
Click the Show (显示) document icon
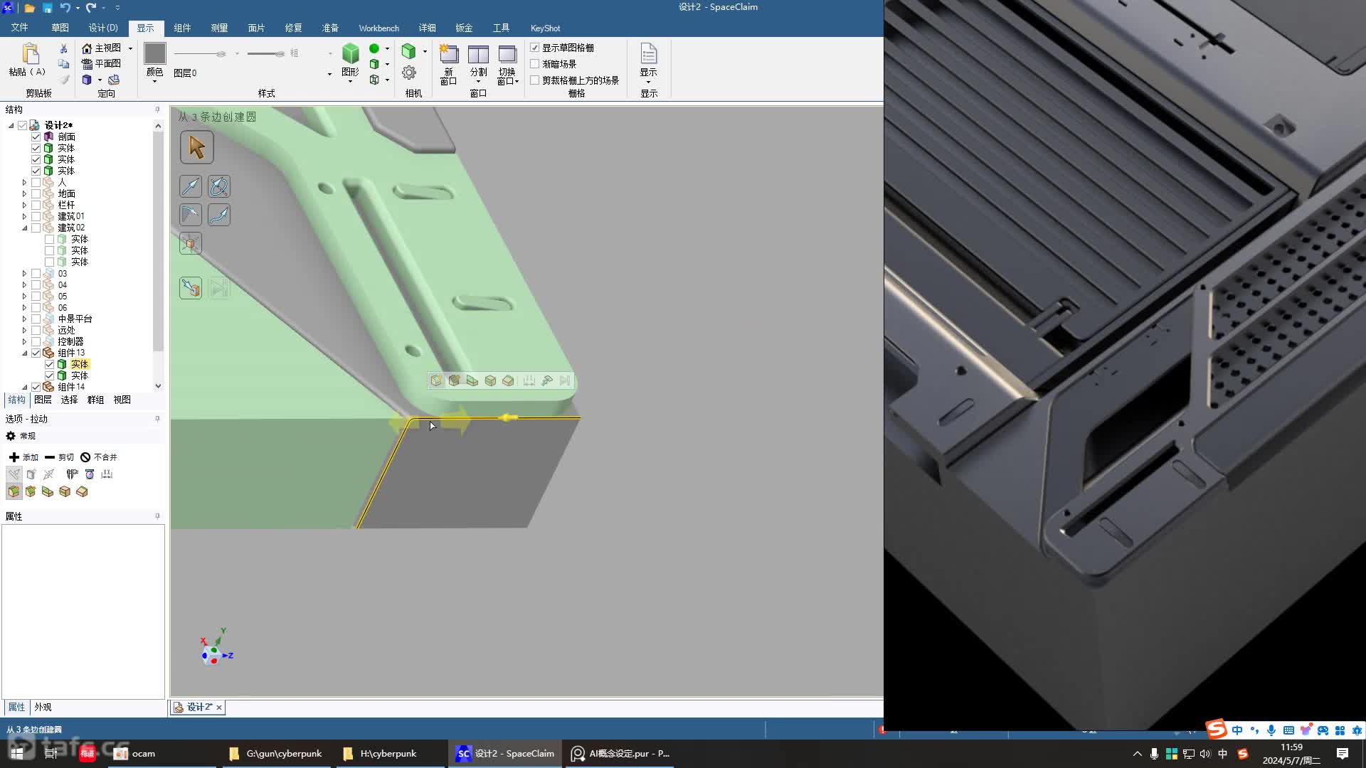pos(648,53)
